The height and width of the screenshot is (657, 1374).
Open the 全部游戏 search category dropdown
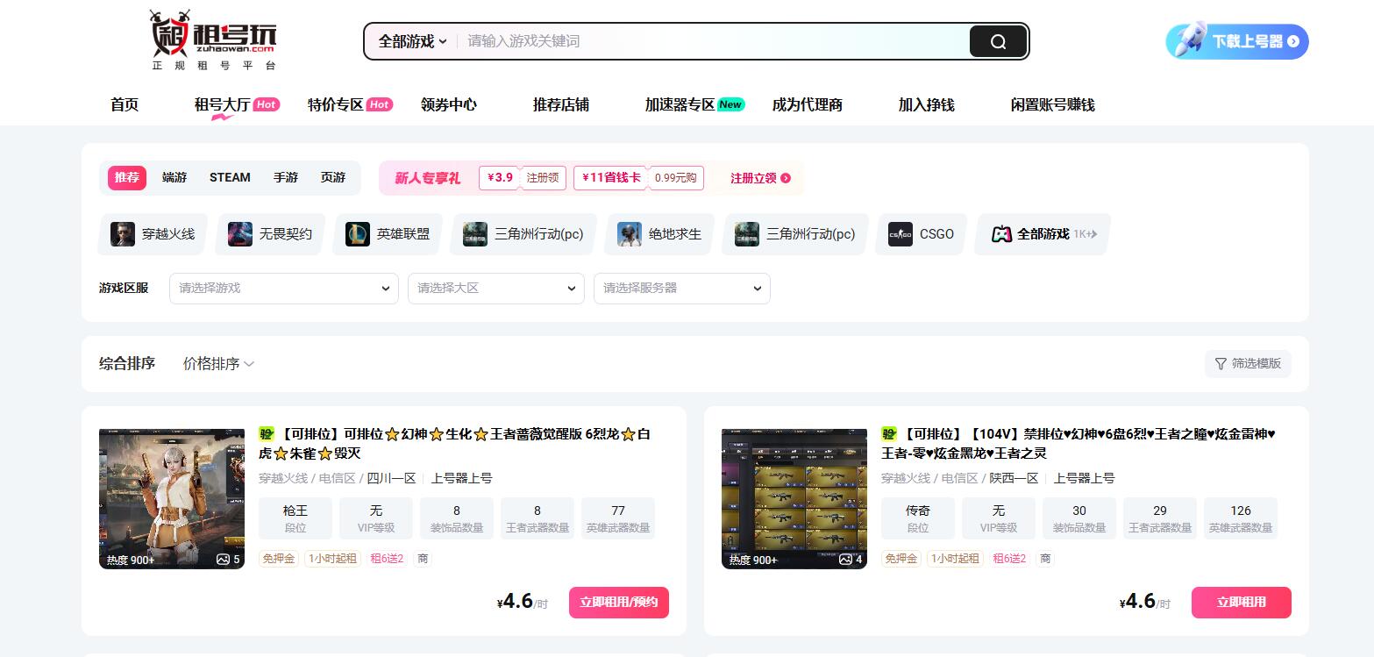tap(413, 41)
